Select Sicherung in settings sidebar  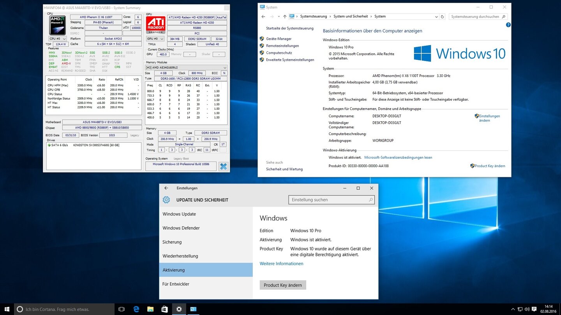[x=206, y=242]
